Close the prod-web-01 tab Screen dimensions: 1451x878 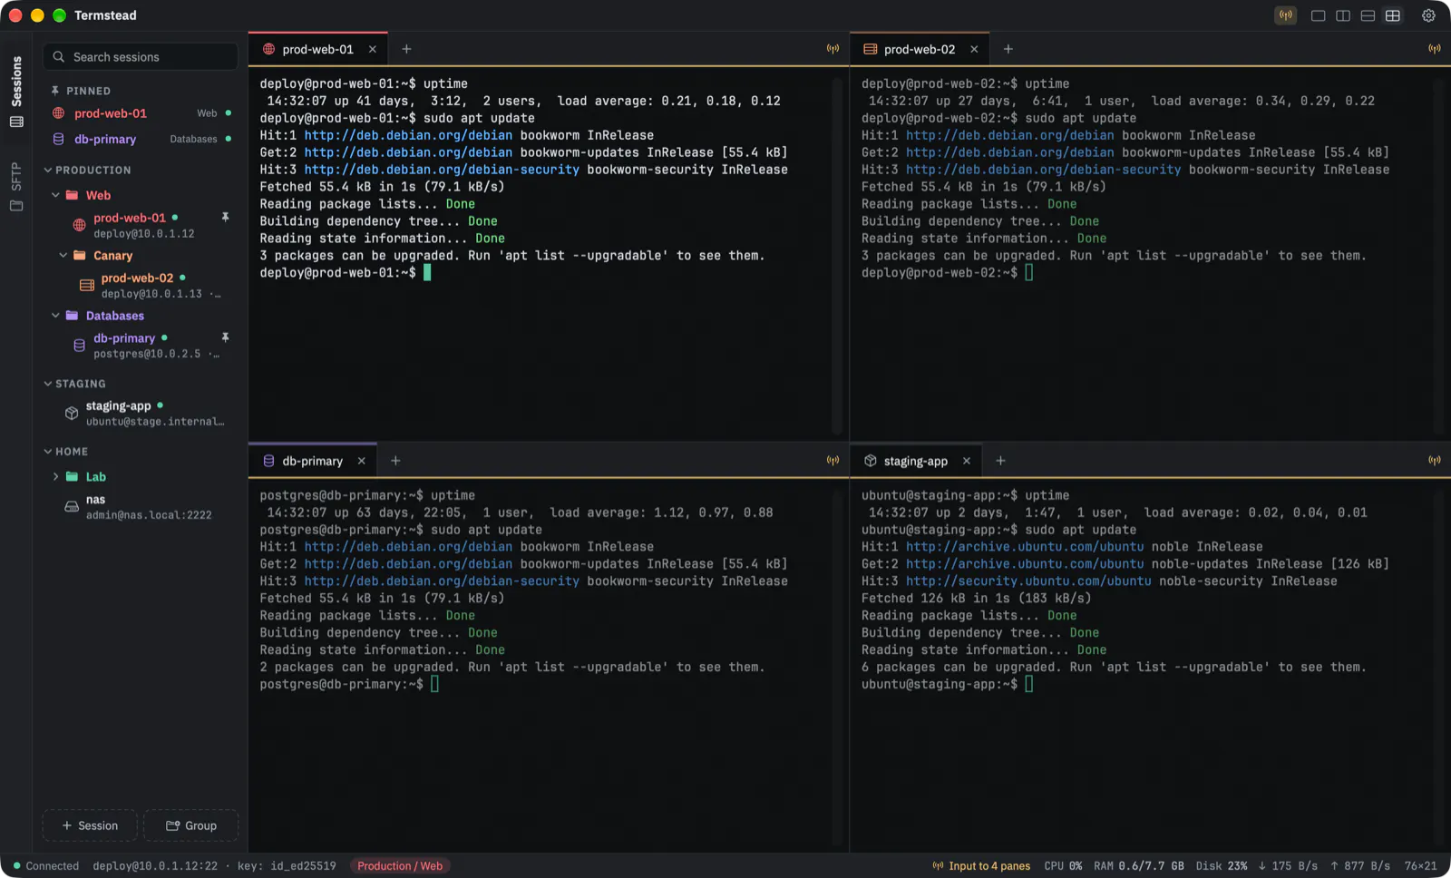(x=372, y=49)
